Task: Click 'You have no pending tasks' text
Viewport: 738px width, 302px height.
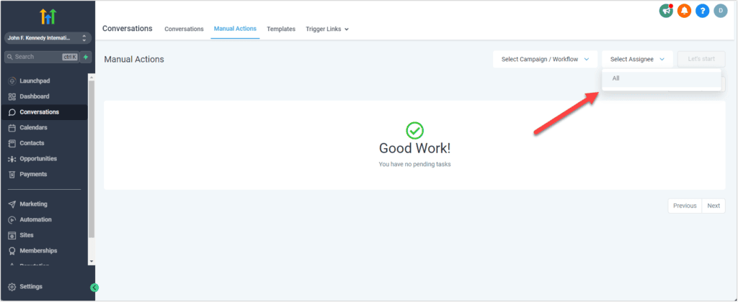Action: (x=414, y=165)
